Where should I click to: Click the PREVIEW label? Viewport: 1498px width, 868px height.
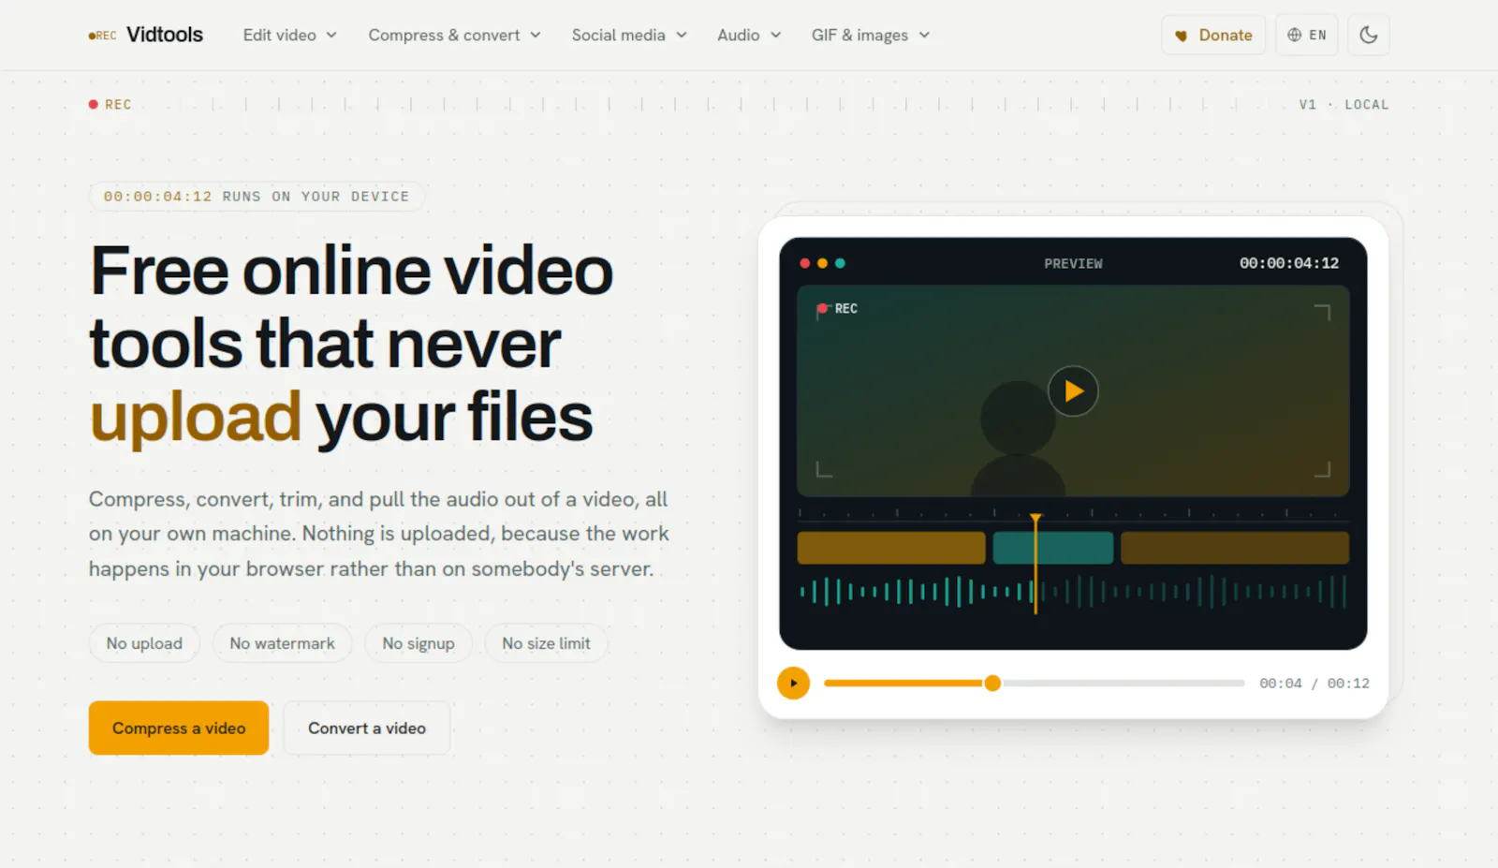pos(1073,264)
